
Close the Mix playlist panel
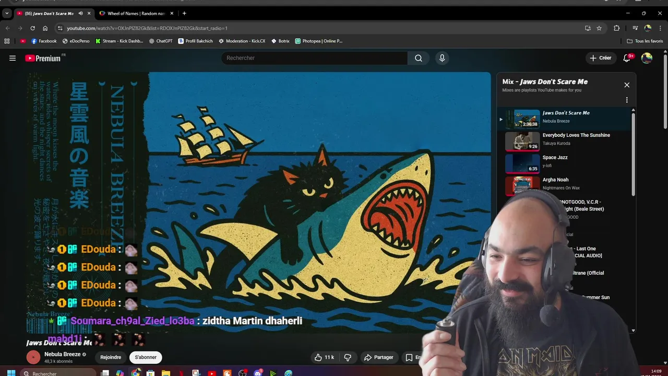click(x=627, y=85)
